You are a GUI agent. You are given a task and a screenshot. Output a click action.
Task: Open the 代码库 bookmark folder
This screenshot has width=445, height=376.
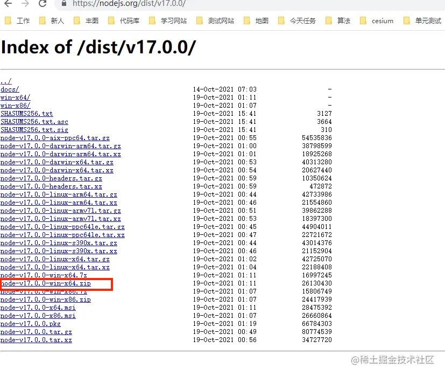124,21
